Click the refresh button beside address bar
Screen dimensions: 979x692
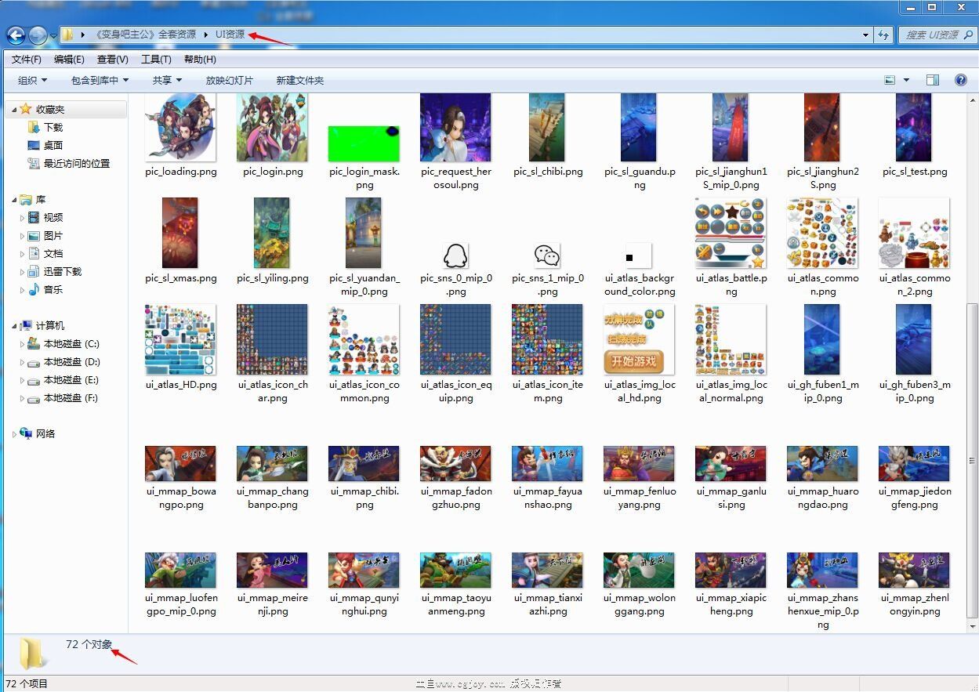884,35
